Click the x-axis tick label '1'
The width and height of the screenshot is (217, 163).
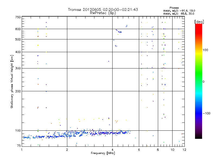22,150
